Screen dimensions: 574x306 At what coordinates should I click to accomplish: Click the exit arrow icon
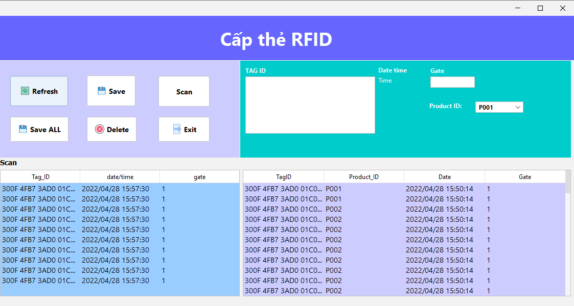(177, 129)
